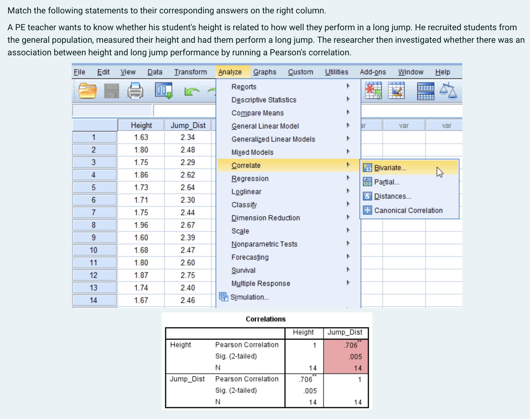Open the Window menu

411,72
